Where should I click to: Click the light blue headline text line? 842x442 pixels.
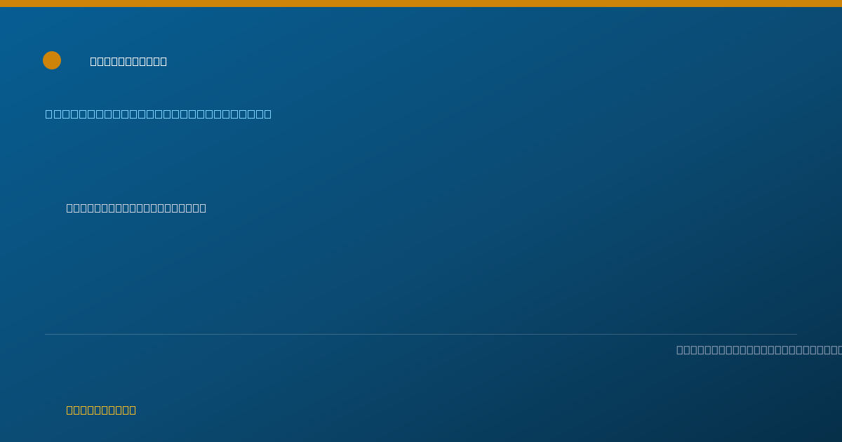(x=159, y=114)
